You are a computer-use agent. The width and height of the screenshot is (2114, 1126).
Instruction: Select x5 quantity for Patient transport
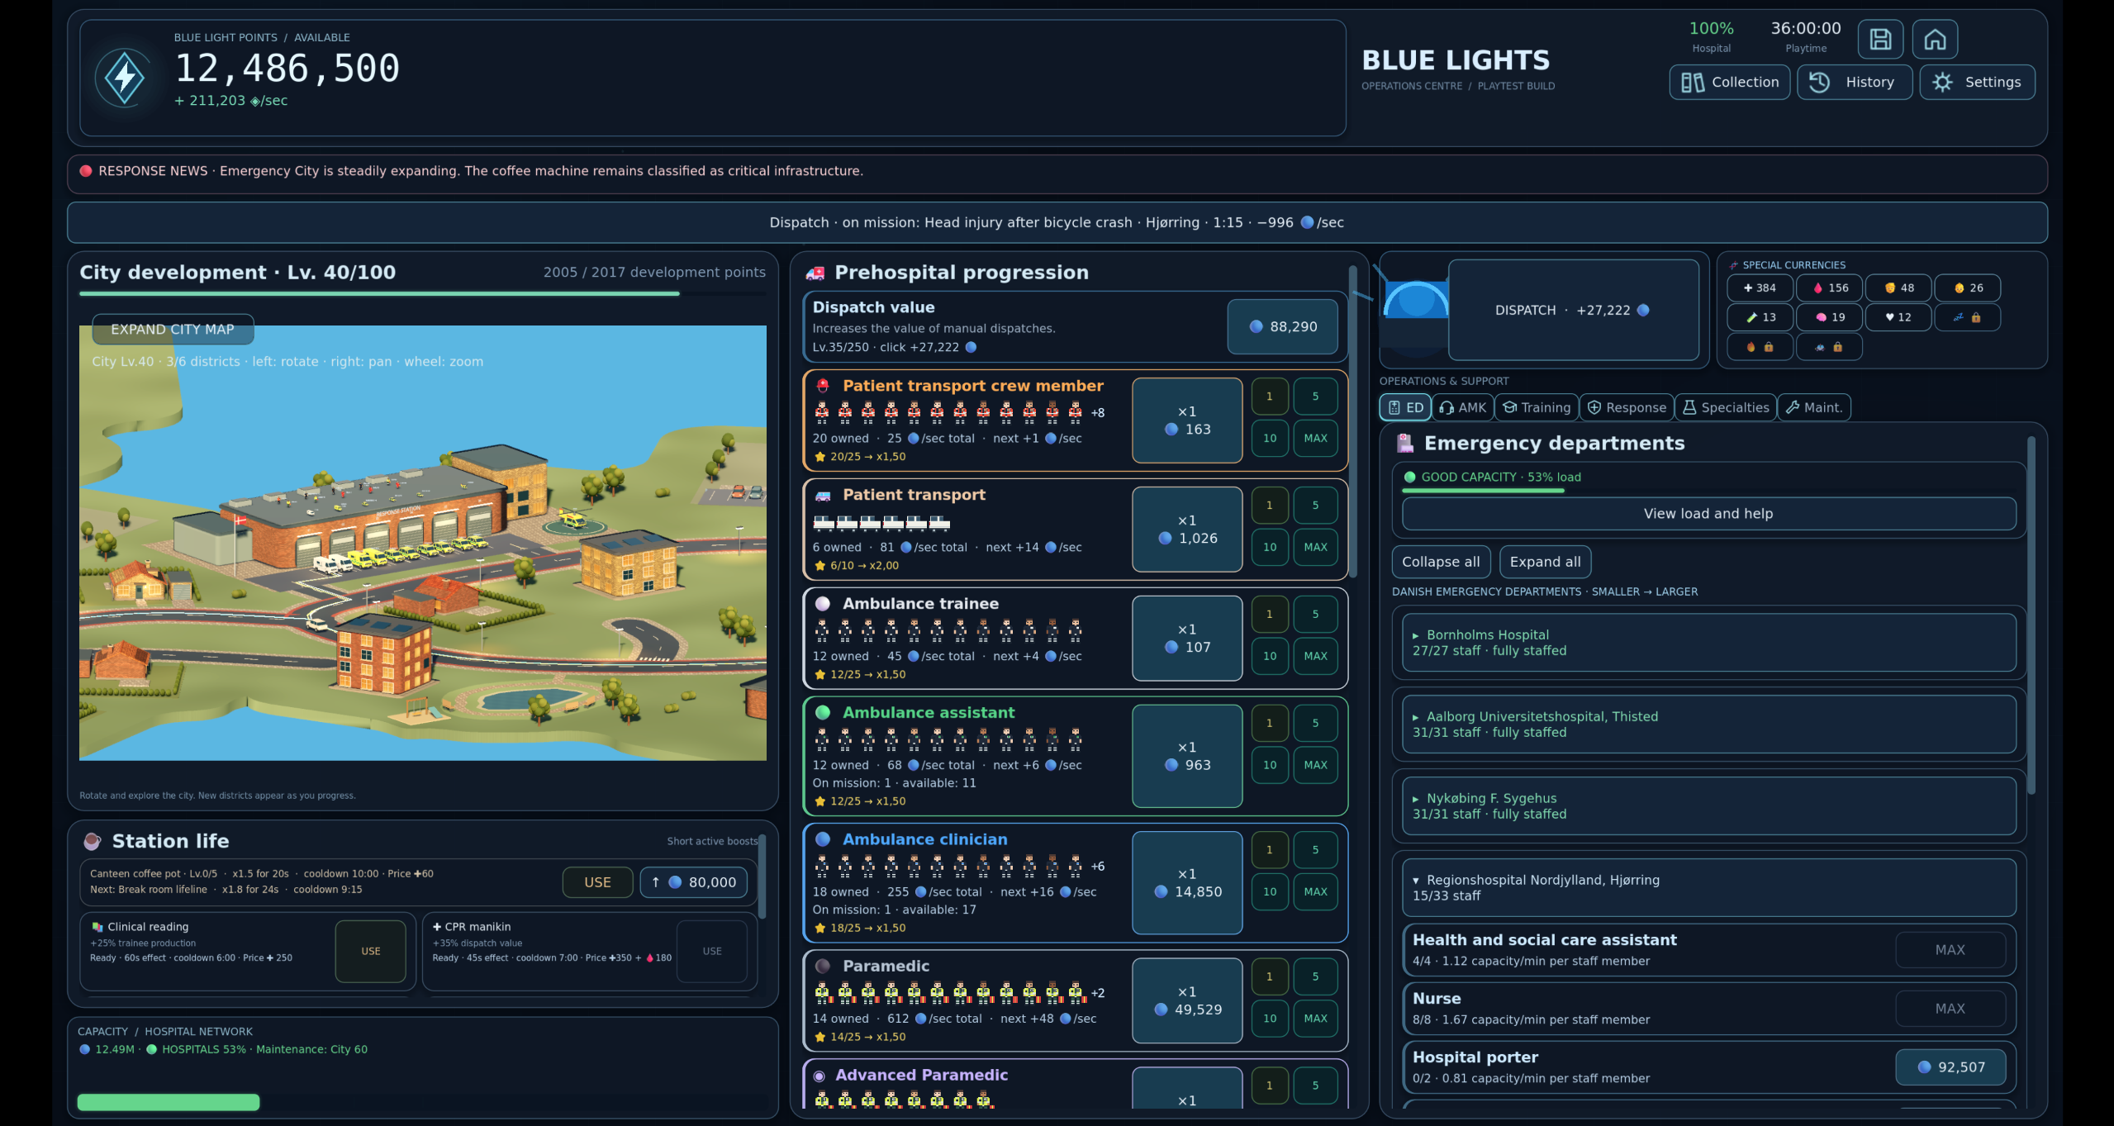tap(1315, 505)
